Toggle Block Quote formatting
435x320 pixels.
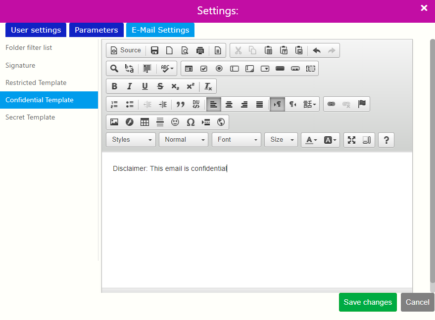pos(180,104)
